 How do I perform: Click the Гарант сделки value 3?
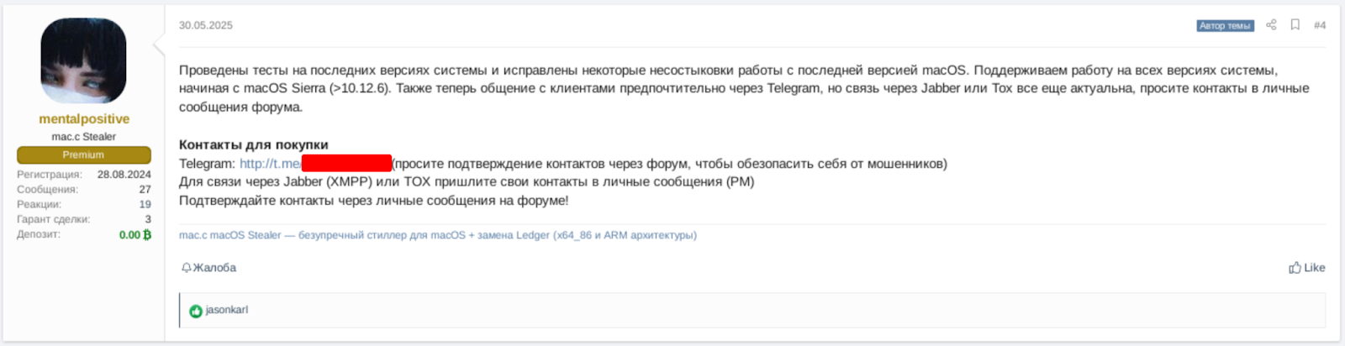coord(148,219)
